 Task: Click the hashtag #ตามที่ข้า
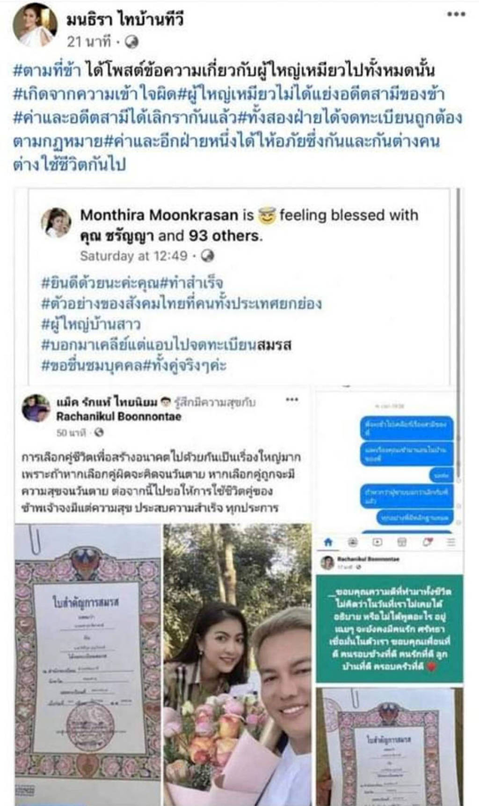click(x=48, y=70)
